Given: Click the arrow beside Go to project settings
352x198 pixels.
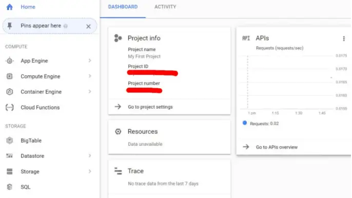Looking at the screenshot, I should point(118,107).
